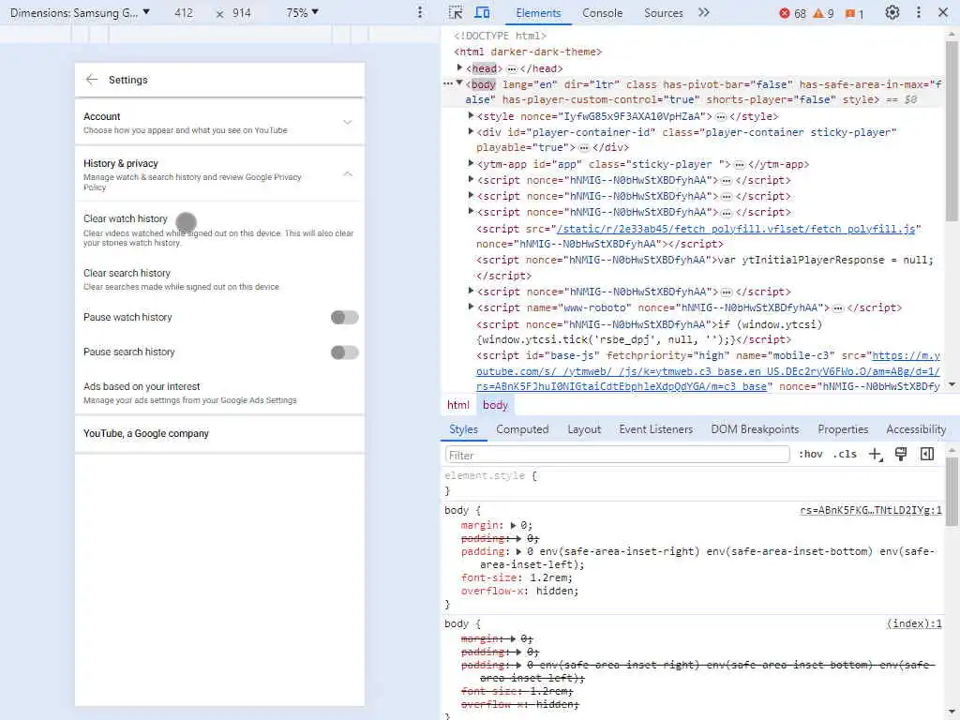Click overflow-x hidden declaration
The image size is (960, 720).
pos(519,591)
